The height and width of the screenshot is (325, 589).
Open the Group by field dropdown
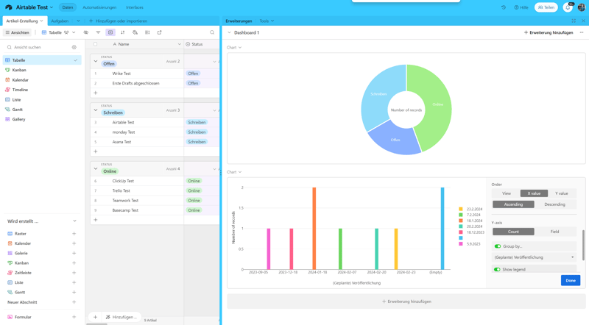pyautogui.click(x=534, y=257)
